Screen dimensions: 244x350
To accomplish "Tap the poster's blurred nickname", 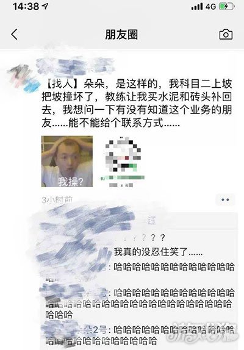I will point(76,66).
